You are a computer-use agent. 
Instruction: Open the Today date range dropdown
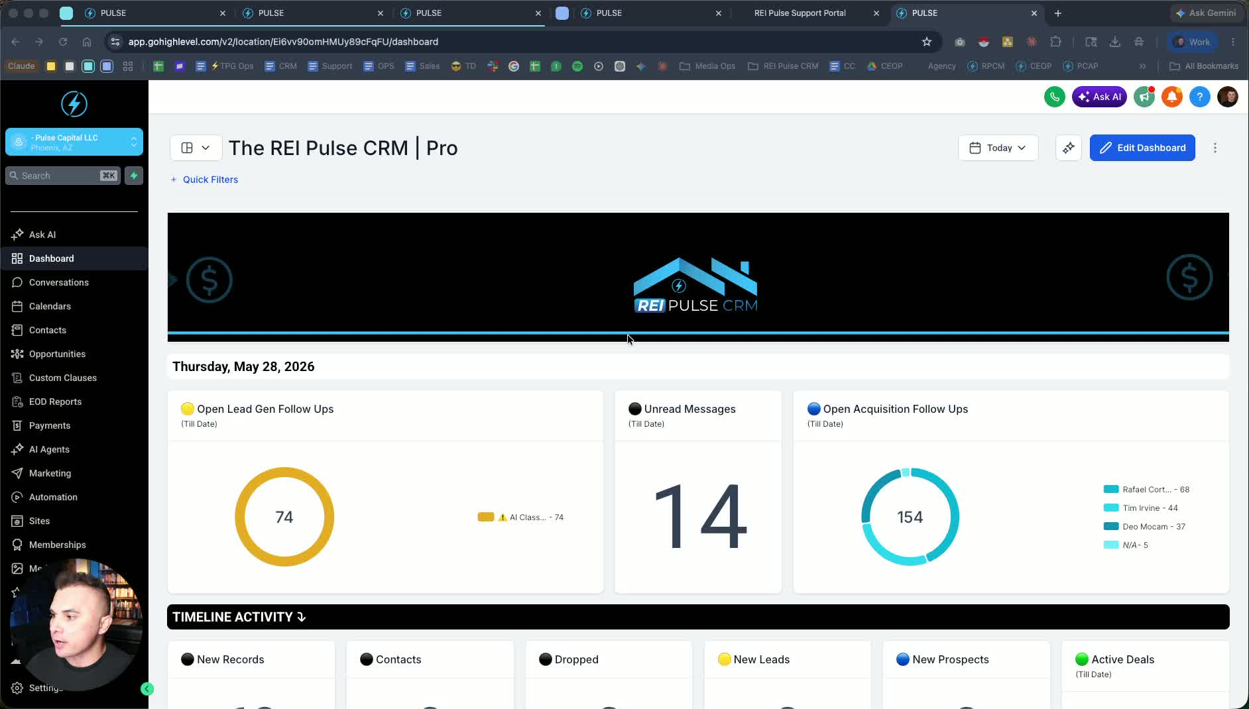tap(998, 148)
